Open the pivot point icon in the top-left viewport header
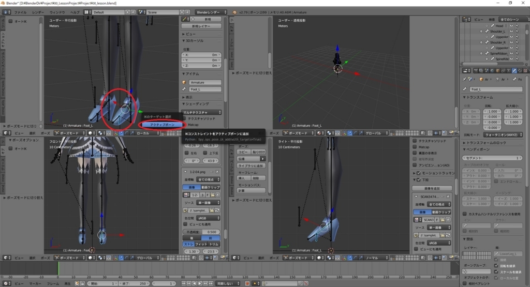 pos(101,133)
